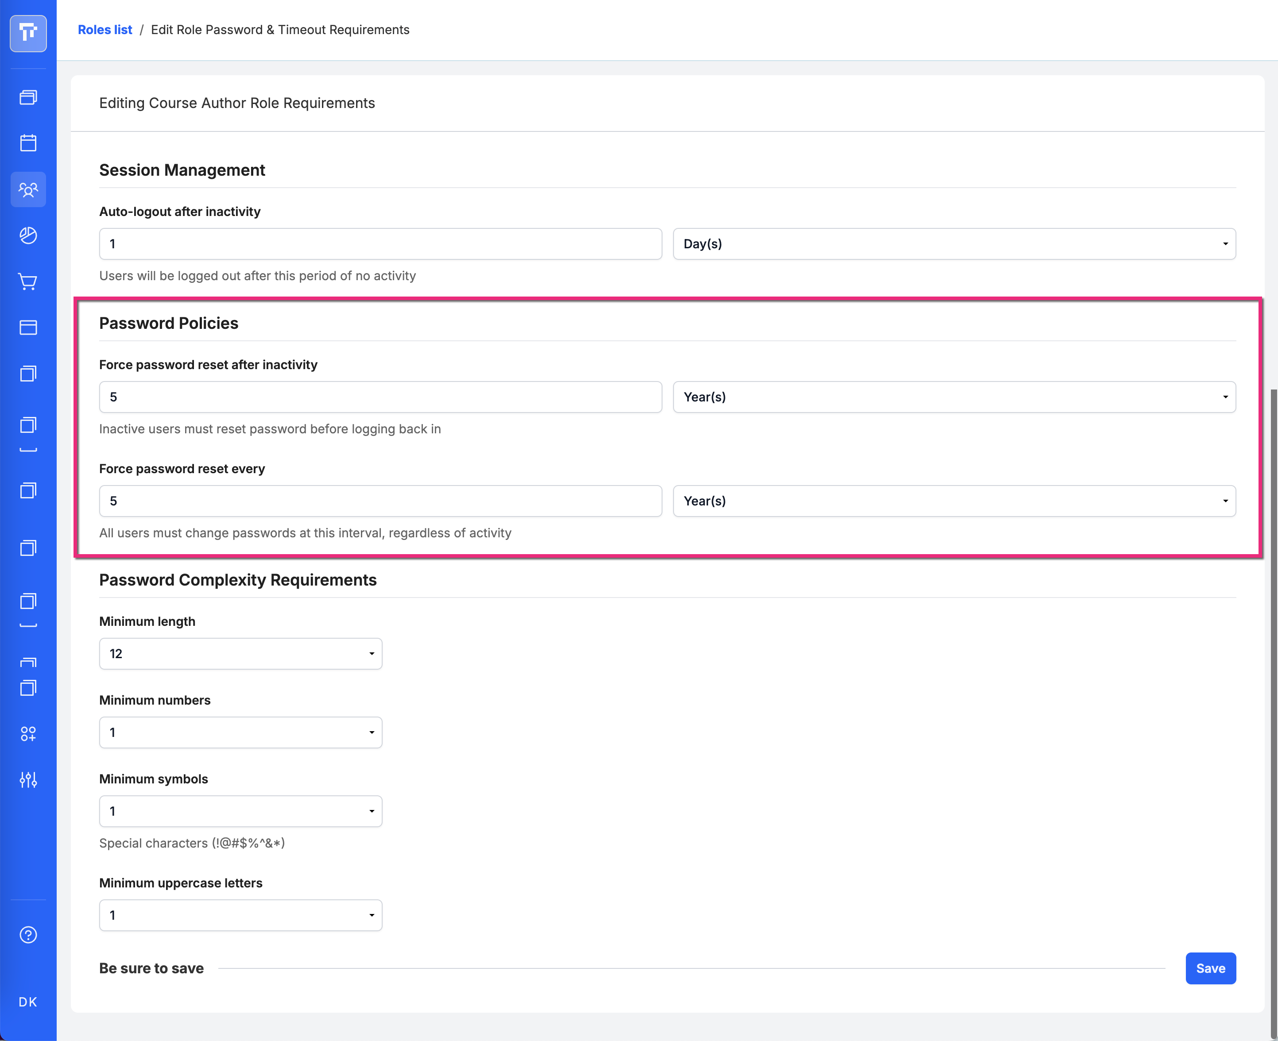Open the Day(s) unit dropdown for auto-logout

(954, 244)
